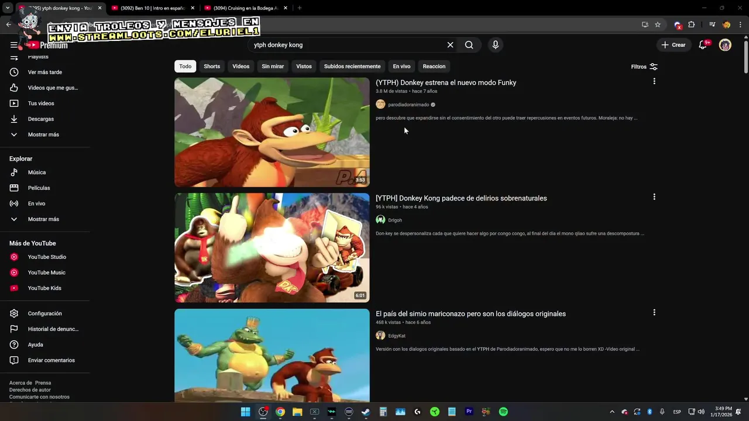Open the tab search dropdown arrow
749x421 pixels.
click(x=8, y=8)
